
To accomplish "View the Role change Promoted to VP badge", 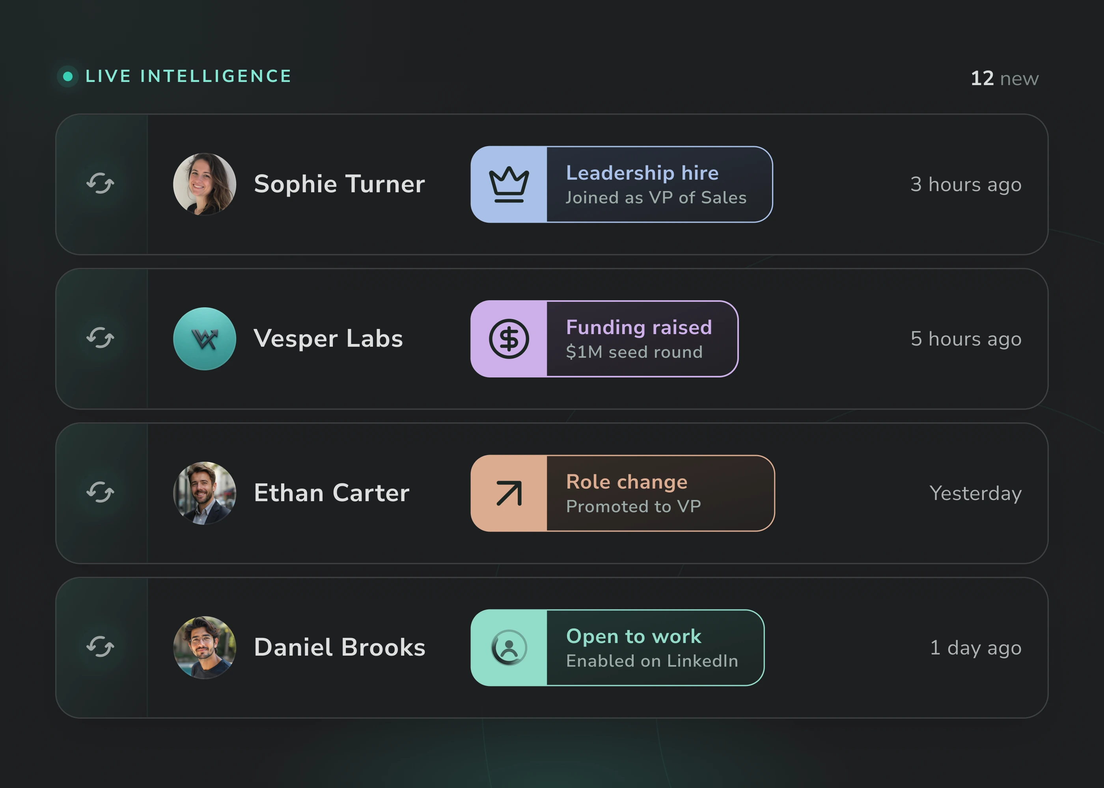I will pyautogui.click(x=623, y=493).
